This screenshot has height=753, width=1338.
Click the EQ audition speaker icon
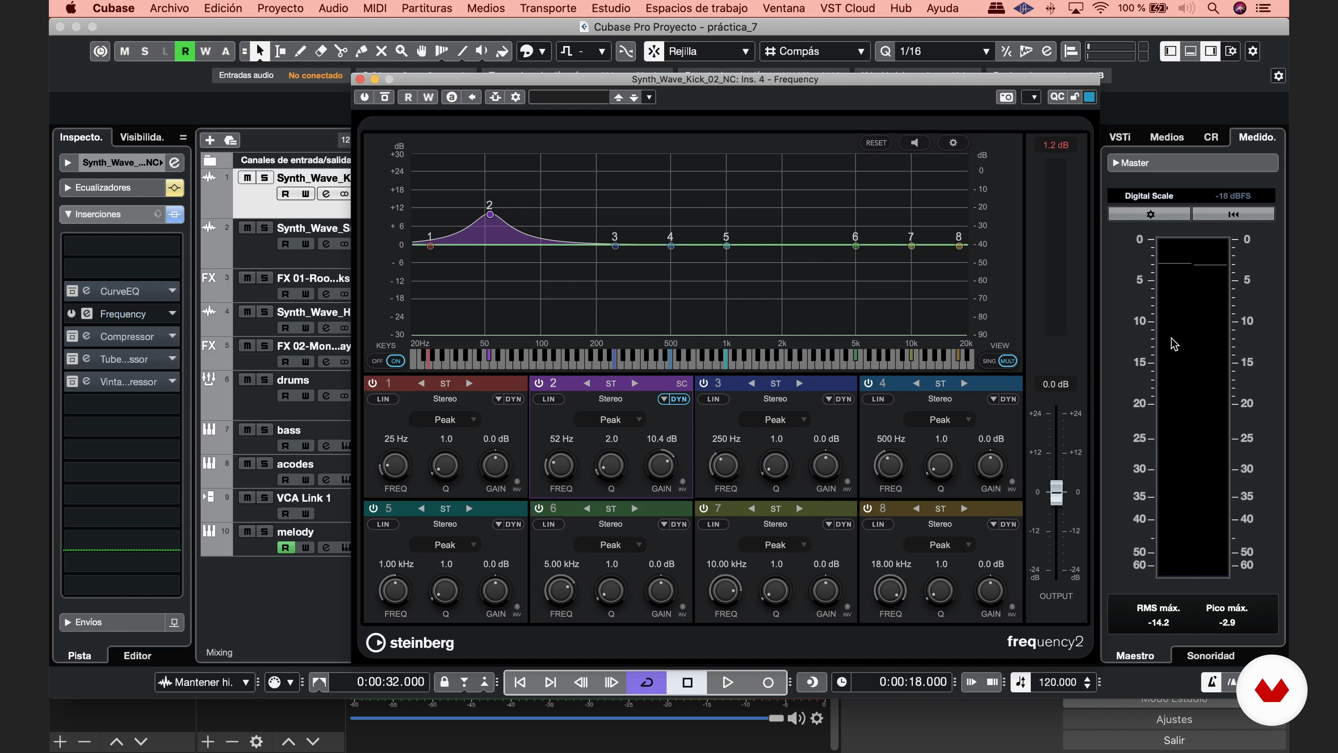[x=914, y=142]
